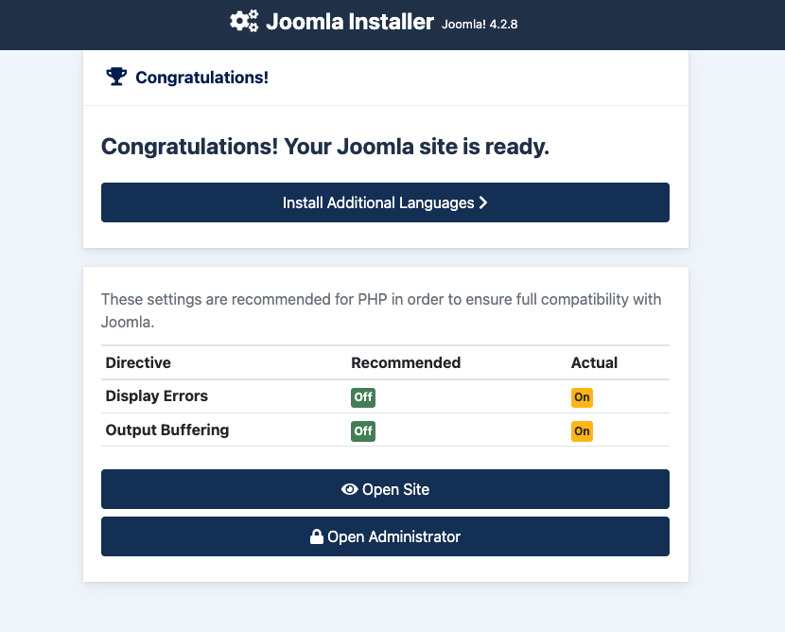Click the Install Additional Languages button
Viewport: 785px width, 632px height.
click(385, 202)
